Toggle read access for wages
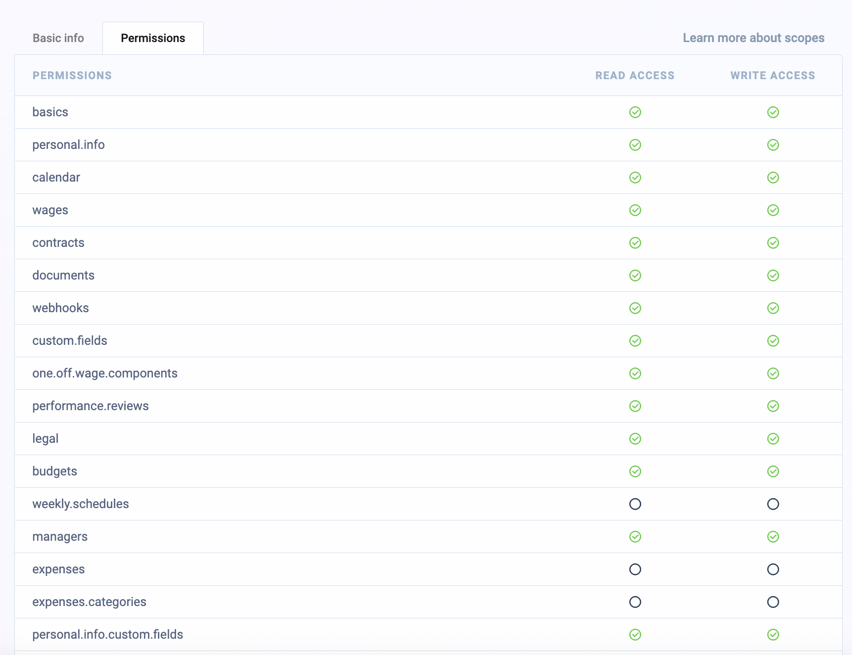This screenshot has height=655, width=852. click(635, 210)
